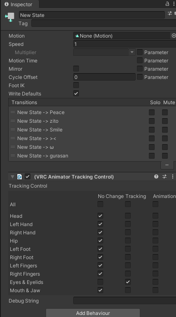Remove transition with the minus button

167,165
